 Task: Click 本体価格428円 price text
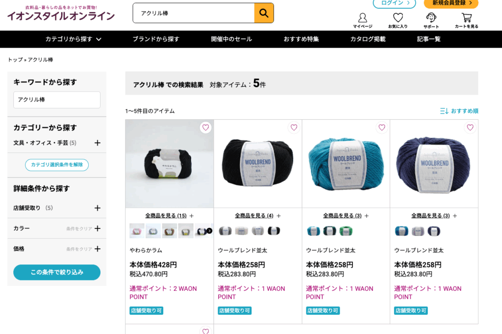(153, 265)
